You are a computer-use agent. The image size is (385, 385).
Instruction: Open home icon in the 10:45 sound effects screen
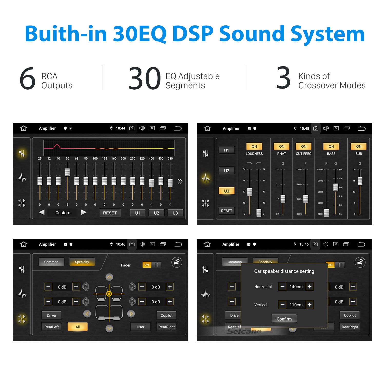207,128
